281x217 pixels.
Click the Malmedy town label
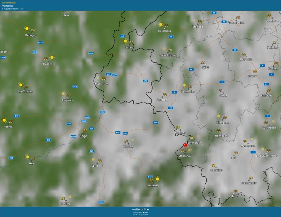pos(153,185)
